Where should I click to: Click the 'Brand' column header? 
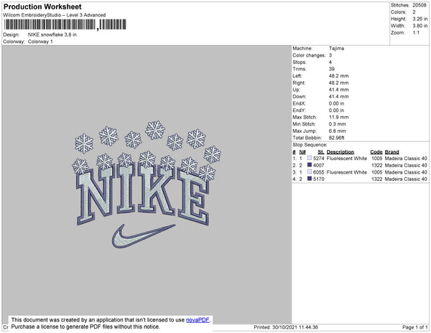[391, 152]
